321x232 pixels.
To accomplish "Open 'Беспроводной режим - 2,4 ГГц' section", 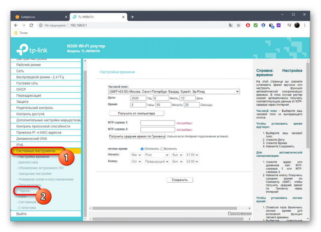I will tap(46, 77).
